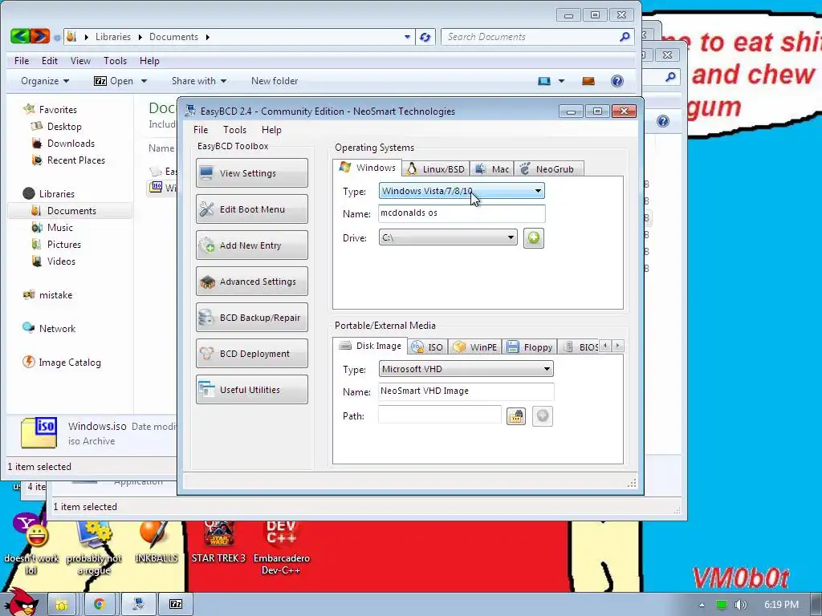Screen dimensions: 822x616
Task: Switch to the Mac tab
Action: coord(492,168)
